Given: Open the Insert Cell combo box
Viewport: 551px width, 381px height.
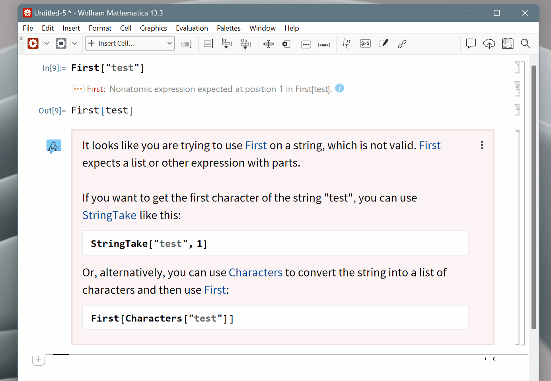Looking at the screenshot, I should pyautogui.click(x=130, y=43).
